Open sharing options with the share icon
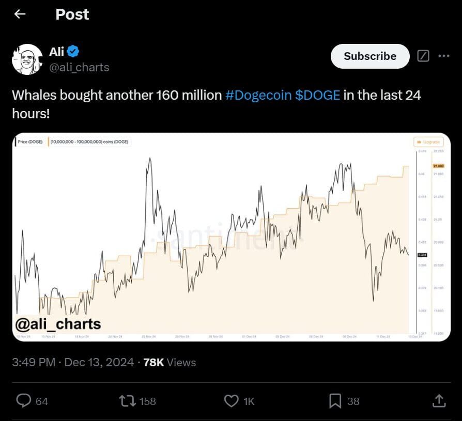The image size is (462, 421). [439, 401]
